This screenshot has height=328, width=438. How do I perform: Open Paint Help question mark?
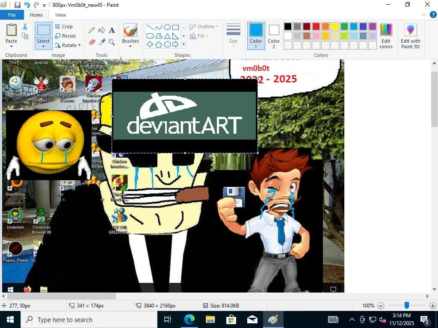click(x=433, y=15)
